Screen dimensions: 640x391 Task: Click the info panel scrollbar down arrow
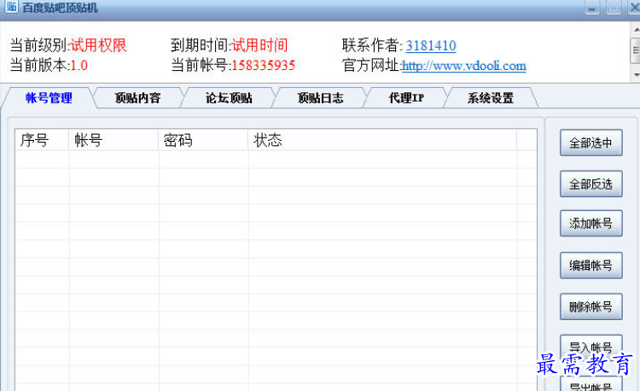636,75
